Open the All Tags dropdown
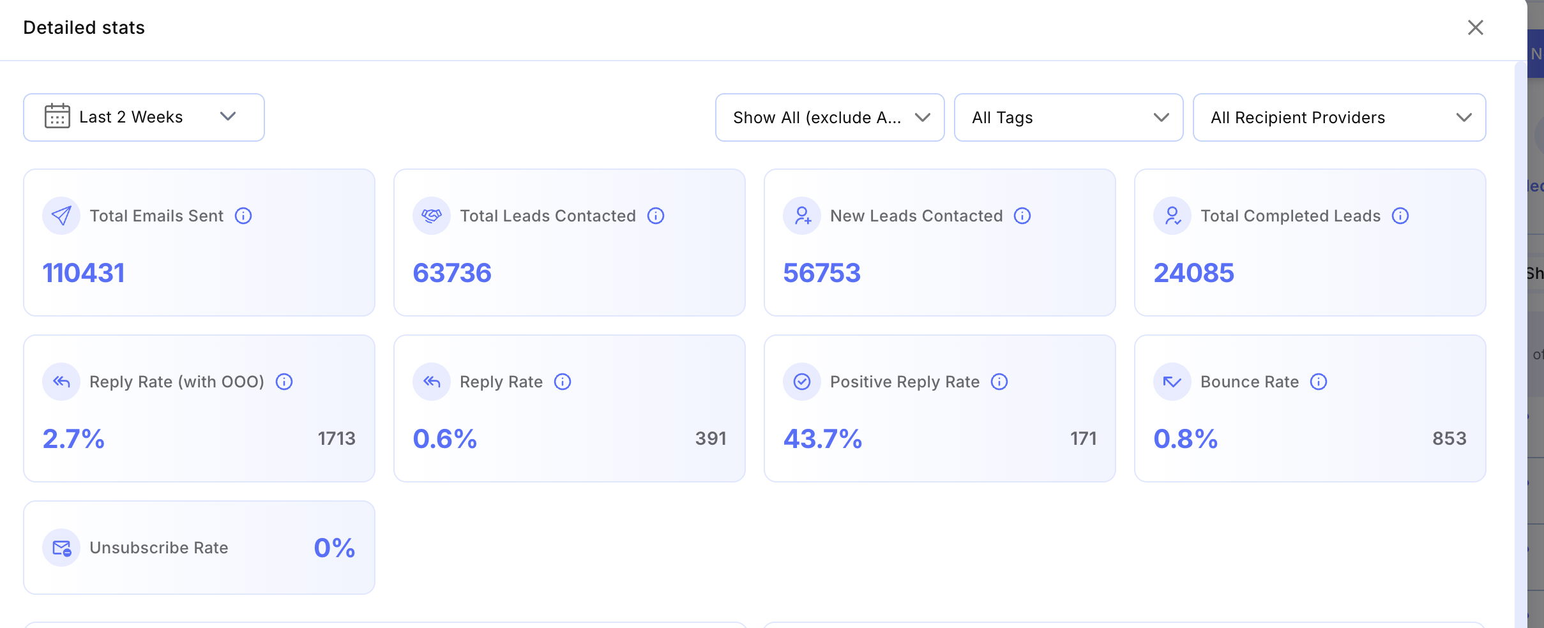The height and width of the screenshot is (628, 1544). click(x=1068, y=117)
